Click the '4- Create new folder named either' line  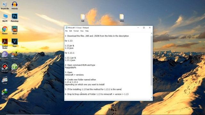pos(80,80)
